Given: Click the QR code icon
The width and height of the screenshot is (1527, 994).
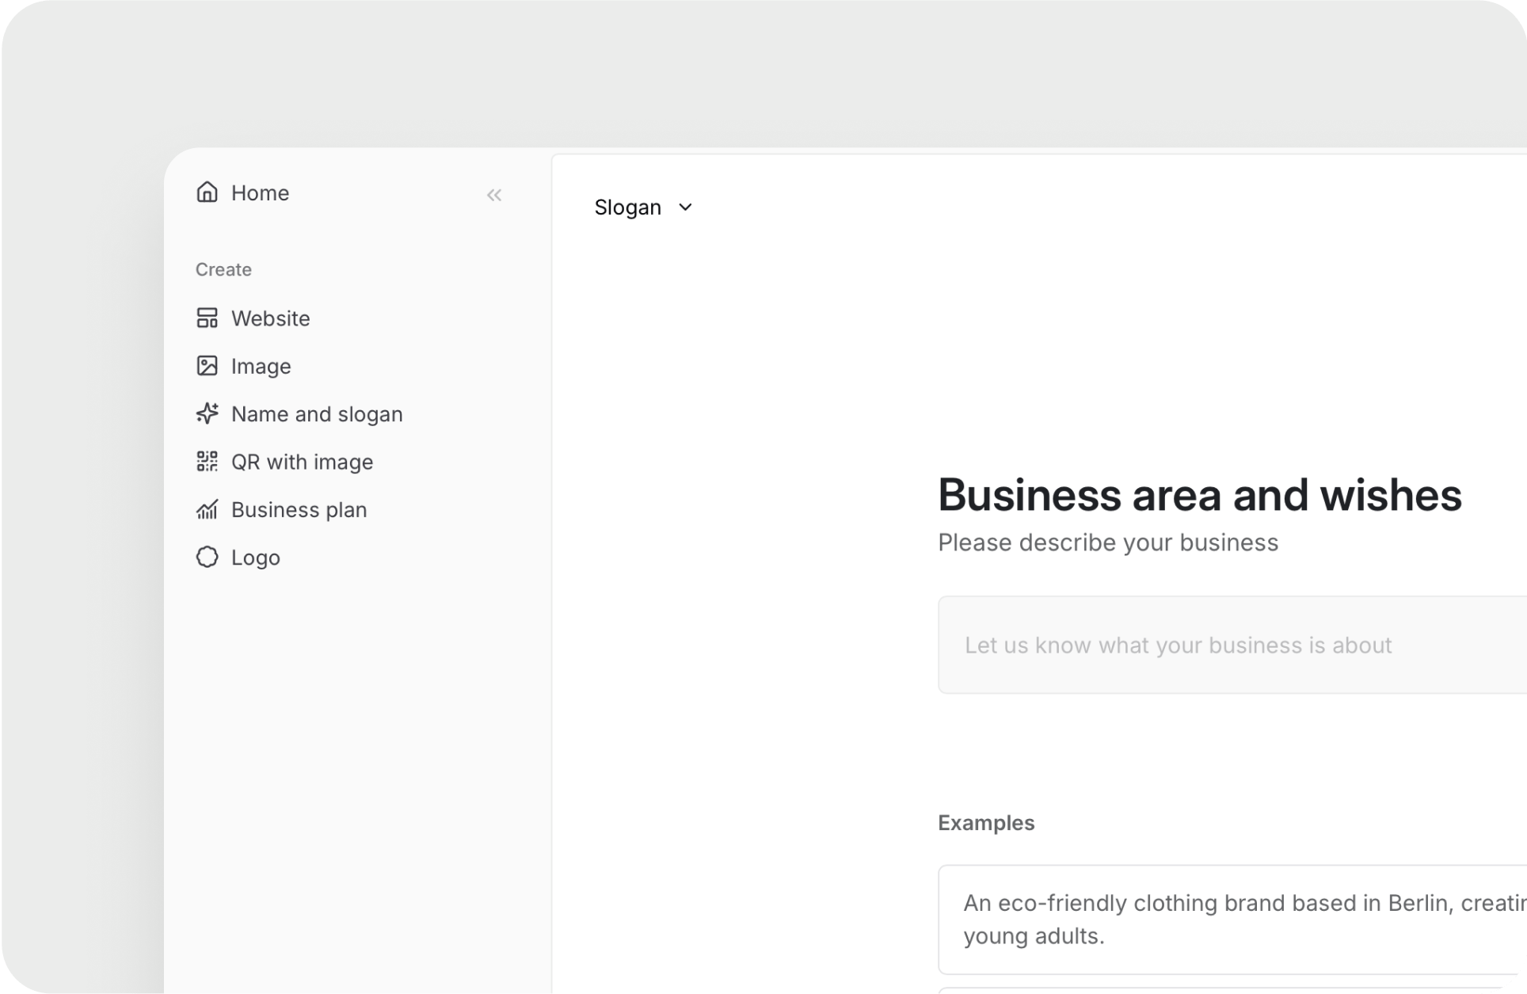Looking at the screenshot, I should point(207,462).
